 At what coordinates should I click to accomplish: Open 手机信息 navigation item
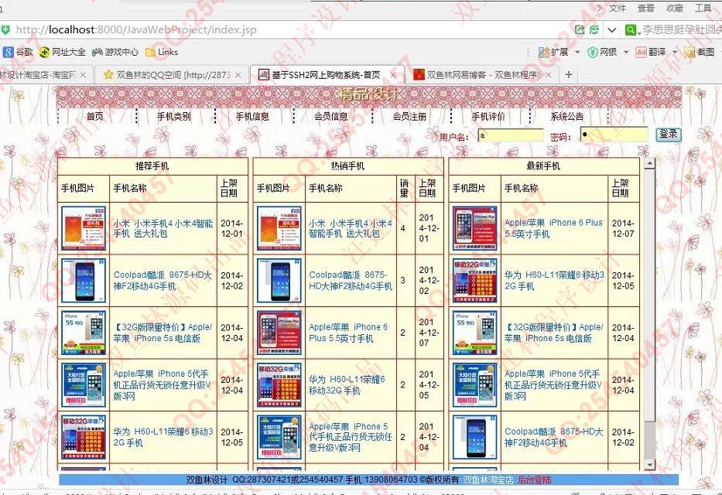click(x=252, y=116)
